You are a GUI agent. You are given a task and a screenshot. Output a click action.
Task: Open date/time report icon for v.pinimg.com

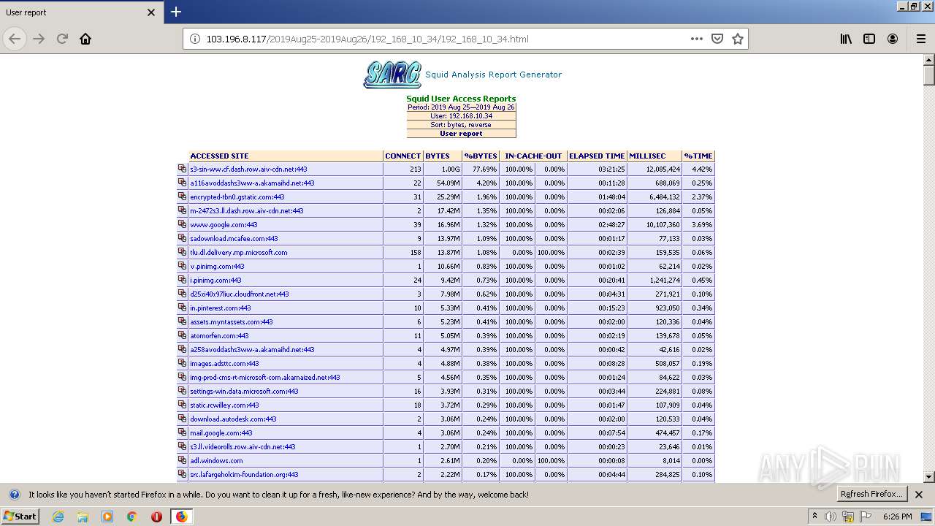click(x=182, y=266)
